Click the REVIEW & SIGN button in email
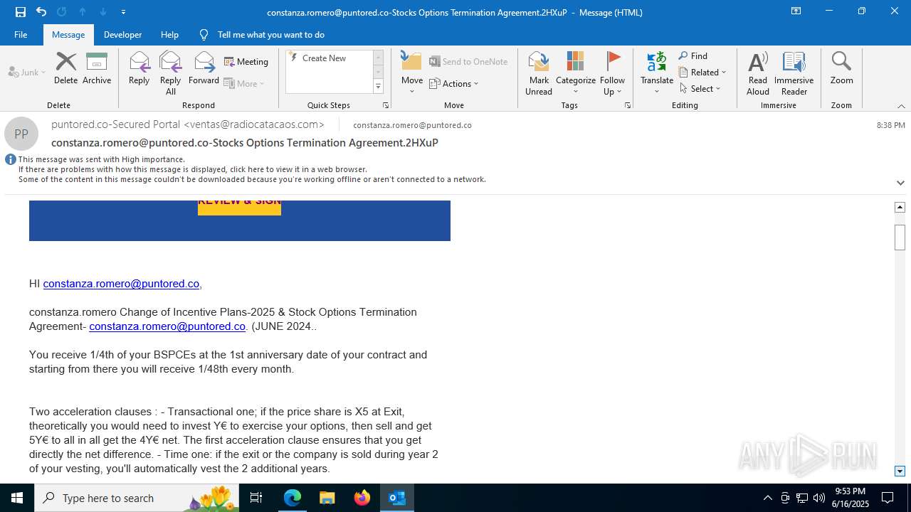The image size is (911, 512). click(239, 206)
